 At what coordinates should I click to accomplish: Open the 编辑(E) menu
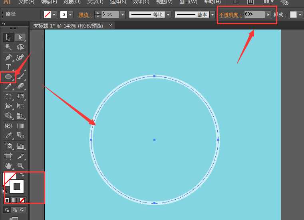(49, 2)
